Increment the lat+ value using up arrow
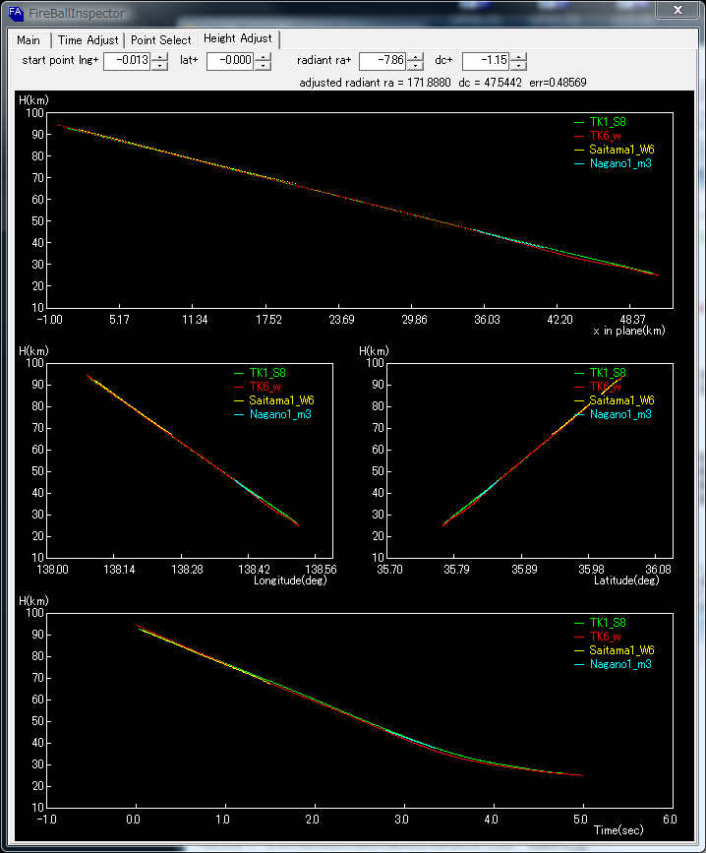The width and height of the screenshot is (706, 853). pos(263,56)
